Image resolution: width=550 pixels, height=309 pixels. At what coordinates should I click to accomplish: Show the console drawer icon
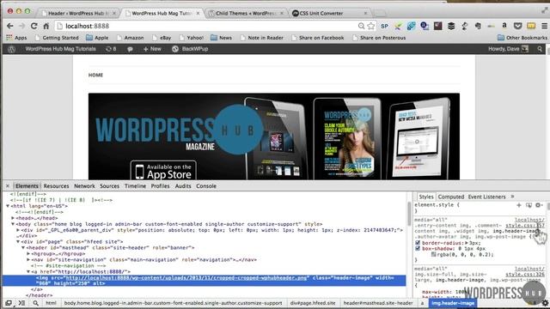pyautogui.click(x=21, y=303)
